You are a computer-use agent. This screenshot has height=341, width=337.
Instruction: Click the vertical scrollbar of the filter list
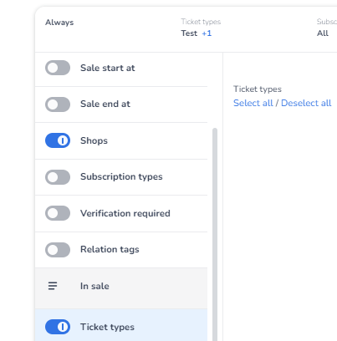coord(215,234)
